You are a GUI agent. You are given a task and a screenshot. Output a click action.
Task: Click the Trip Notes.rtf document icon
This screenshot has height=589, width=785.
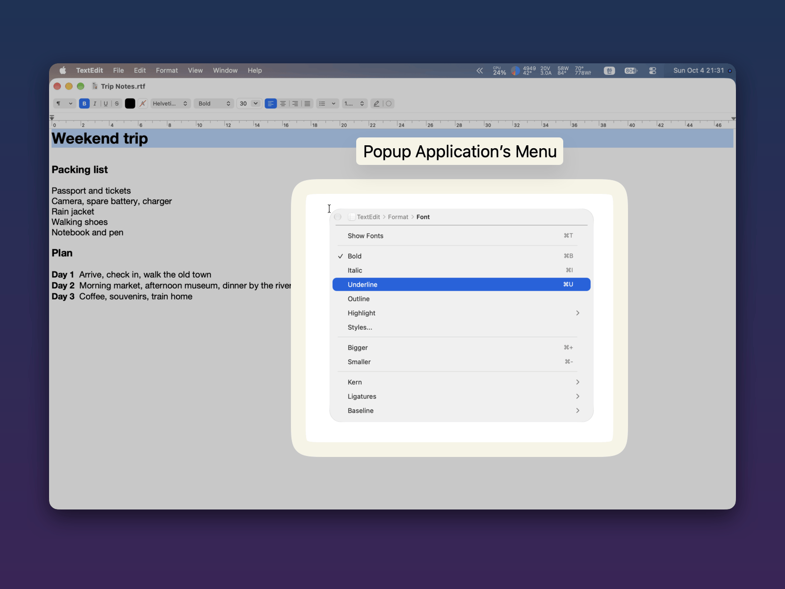coord(95,86)
